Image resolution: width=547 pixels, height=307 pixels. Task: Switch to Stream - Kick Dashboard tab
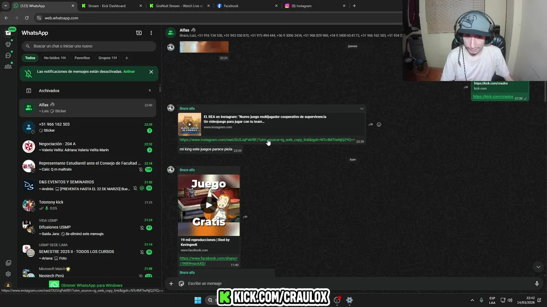tap(111, 6)
